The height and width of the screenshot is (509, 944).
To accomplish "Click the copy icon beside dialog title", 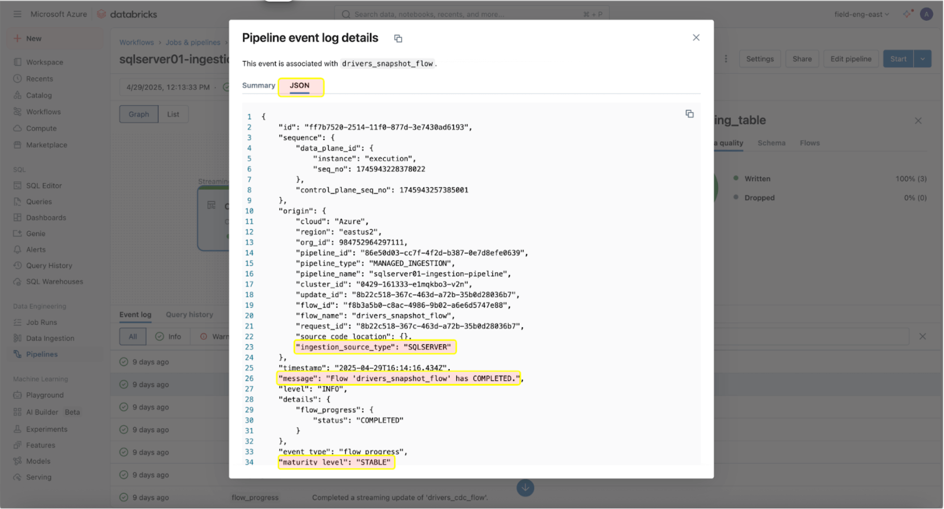I will (x=398, y=39).
